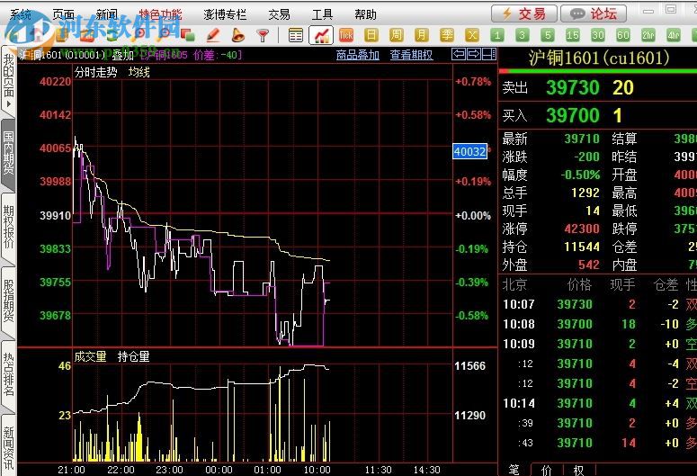Open the funnel filter tool
Image resolution: width=697 pixels, height=476 pixels.
click(264, 35)
